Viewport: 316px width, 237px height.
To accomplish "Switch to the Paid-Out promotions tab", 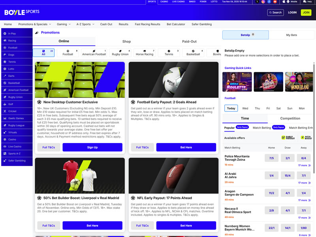I will 189,41.
